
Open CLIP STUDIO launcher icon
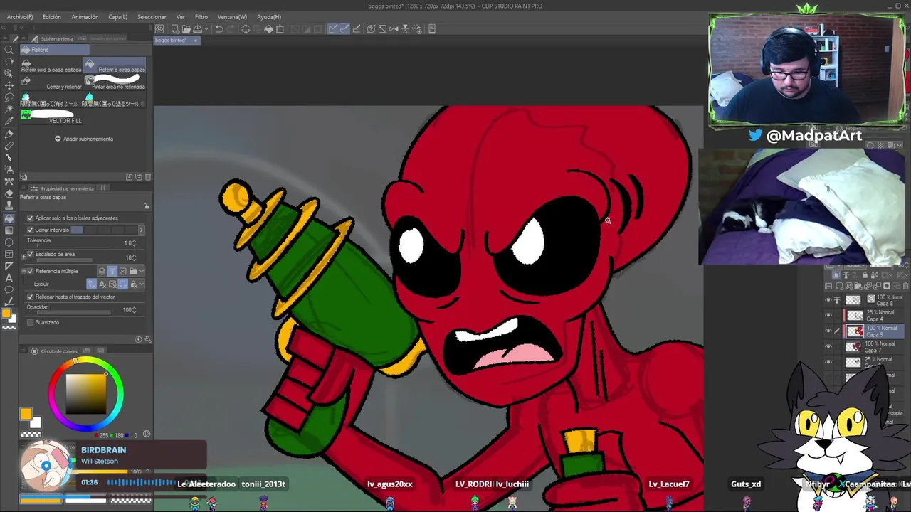point(159,29)
